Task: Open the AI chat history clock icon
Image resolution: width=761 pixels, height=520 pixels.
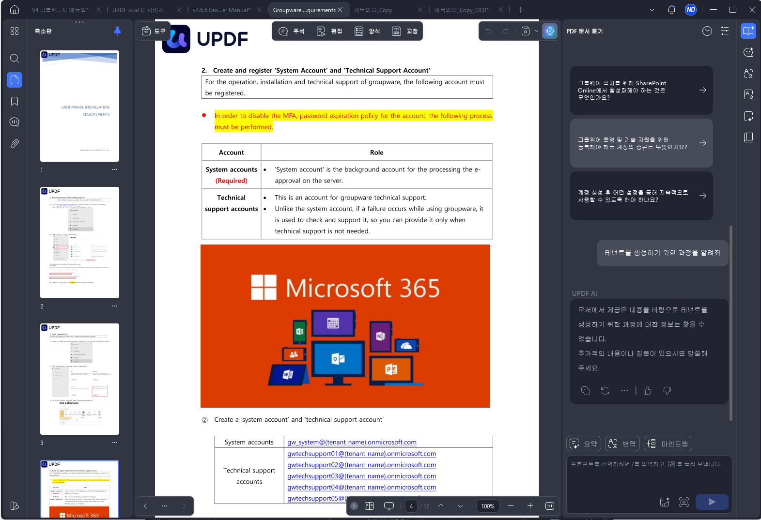Action: click(707, 31)
